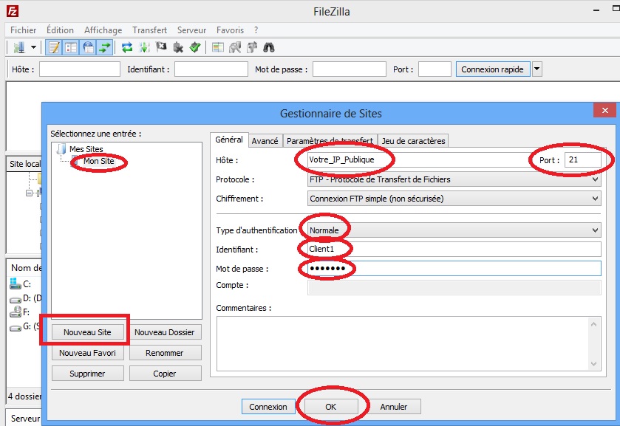Open the Type d'authentification dropdown
620x426 pixels.
(x=454, y=230)
